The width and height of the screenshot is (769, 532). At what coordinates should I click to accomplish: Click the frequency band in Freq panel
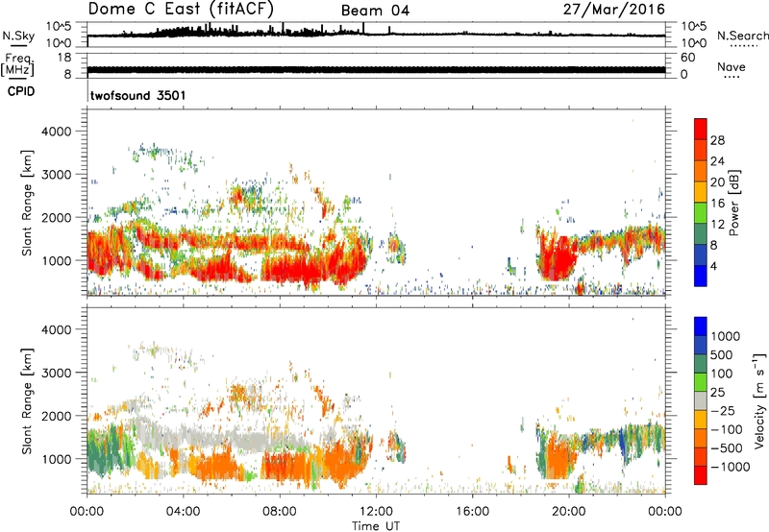[x=376, y=69]
